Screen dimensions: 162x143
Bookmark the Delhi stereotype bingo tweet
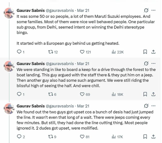pyautogui.click(x=145, y=52)
